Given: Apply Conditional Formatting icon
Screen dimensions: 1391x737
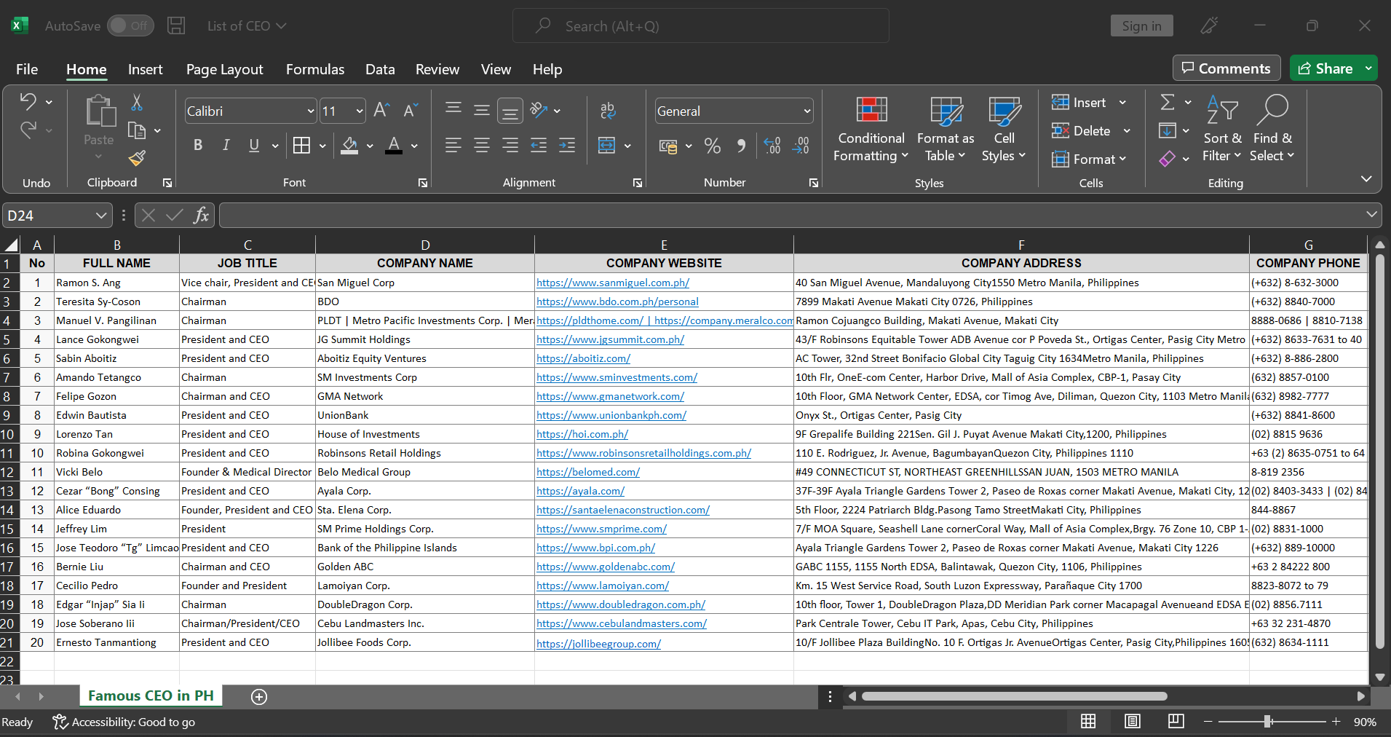Looking at the screenshot, I should (871, 111).
